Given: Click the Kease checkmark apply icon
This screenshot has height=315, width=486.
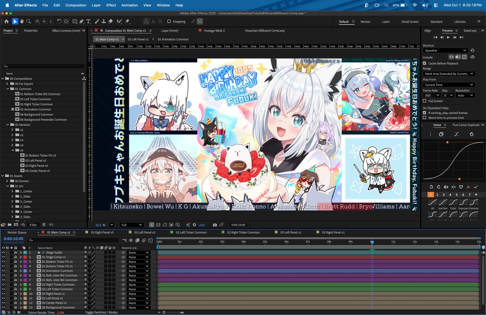Looking at the screenshot, I should 475,187.
